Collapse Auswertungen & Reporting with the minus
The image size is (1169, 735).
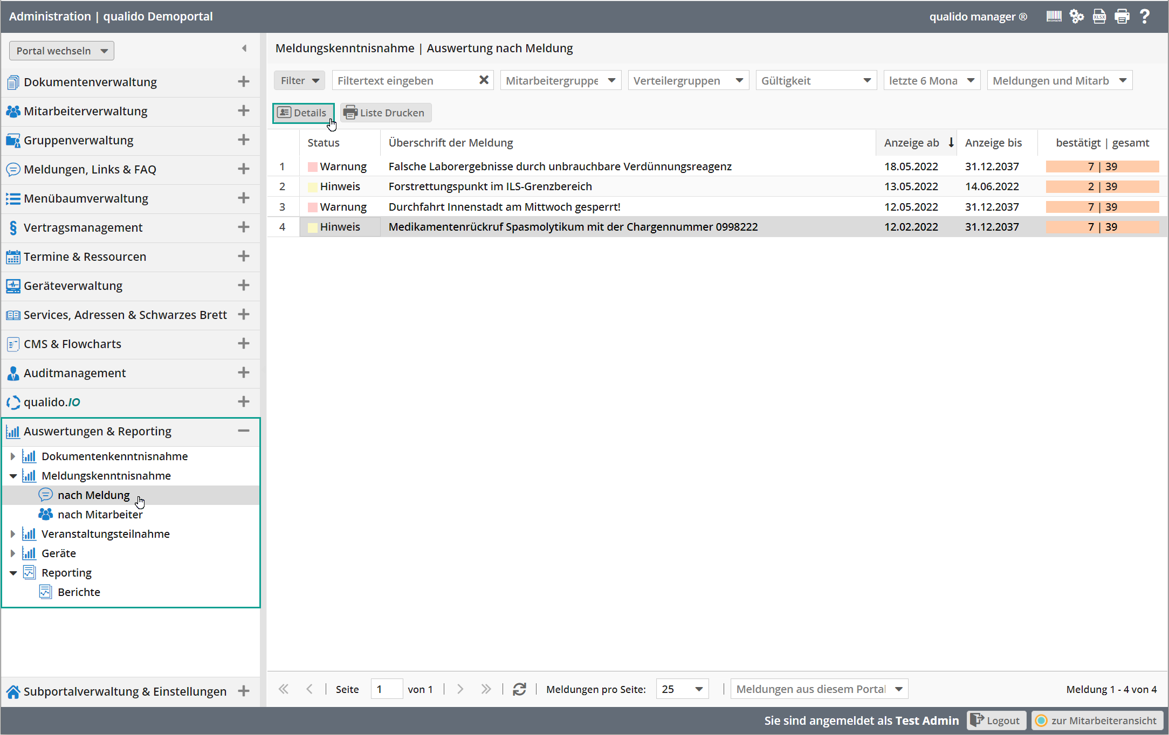coord(244,431)
